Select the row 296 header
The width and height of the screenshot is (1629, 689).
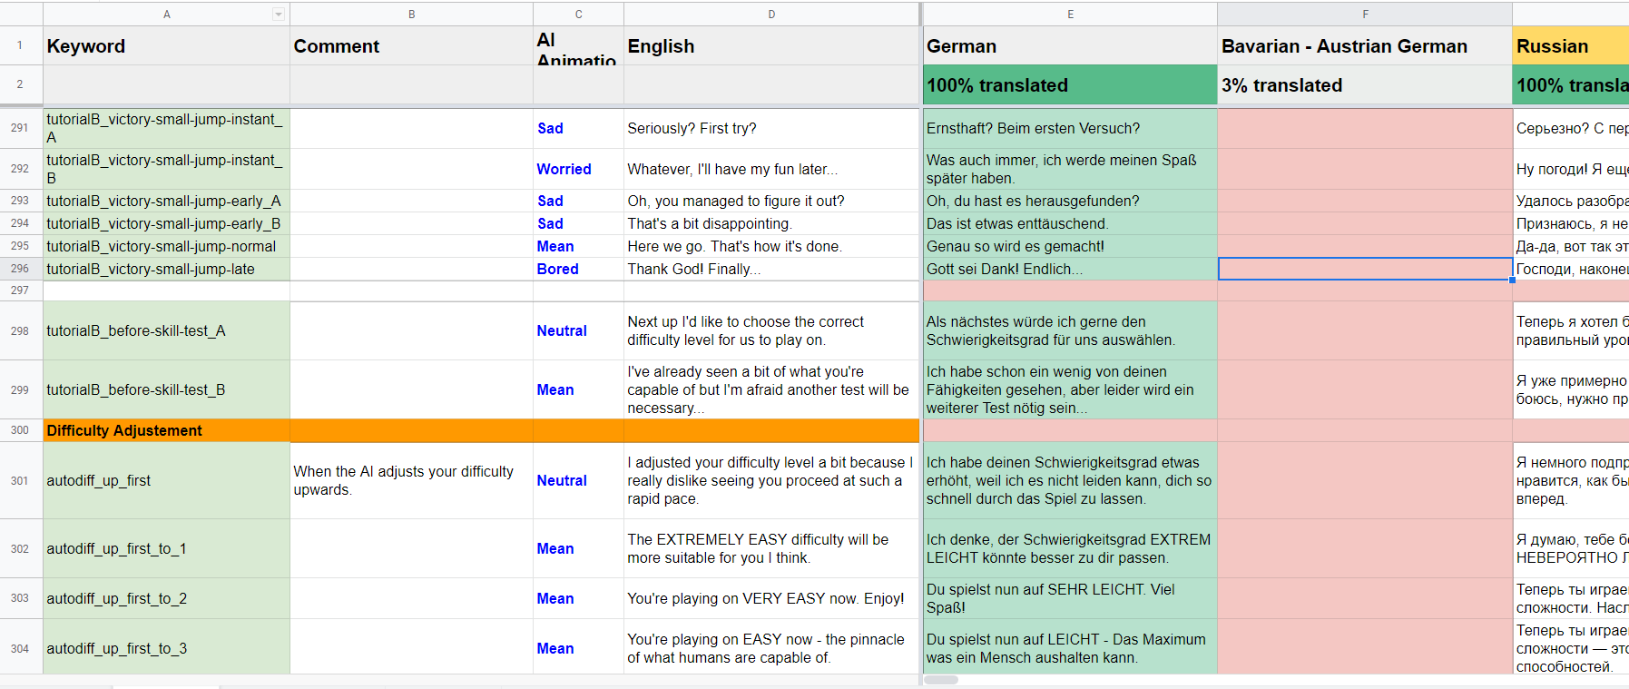[x=20, y=269]
